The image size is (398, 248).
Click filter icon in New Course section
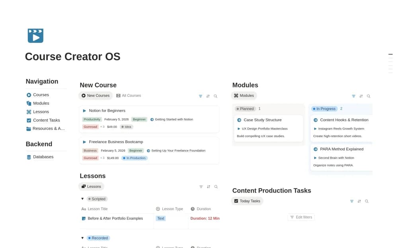pyautogui.click(x=201, y=96)
